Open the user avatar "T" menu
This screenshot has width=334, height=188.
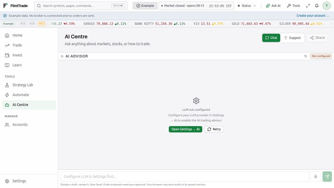coord(327,6)
